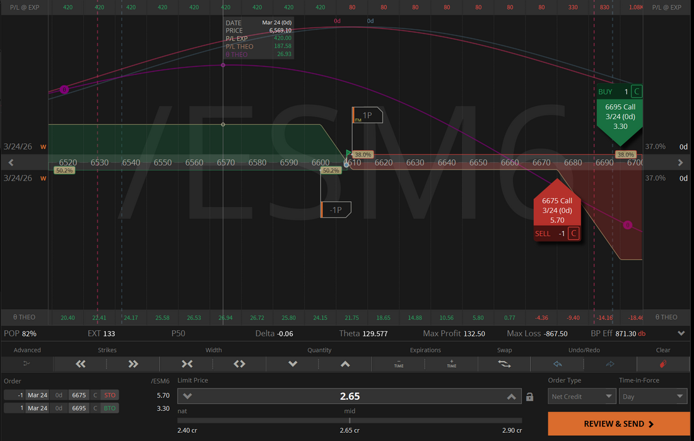Click the Advanced order tools button
694x441 pixels.
(x=27, y=364)
